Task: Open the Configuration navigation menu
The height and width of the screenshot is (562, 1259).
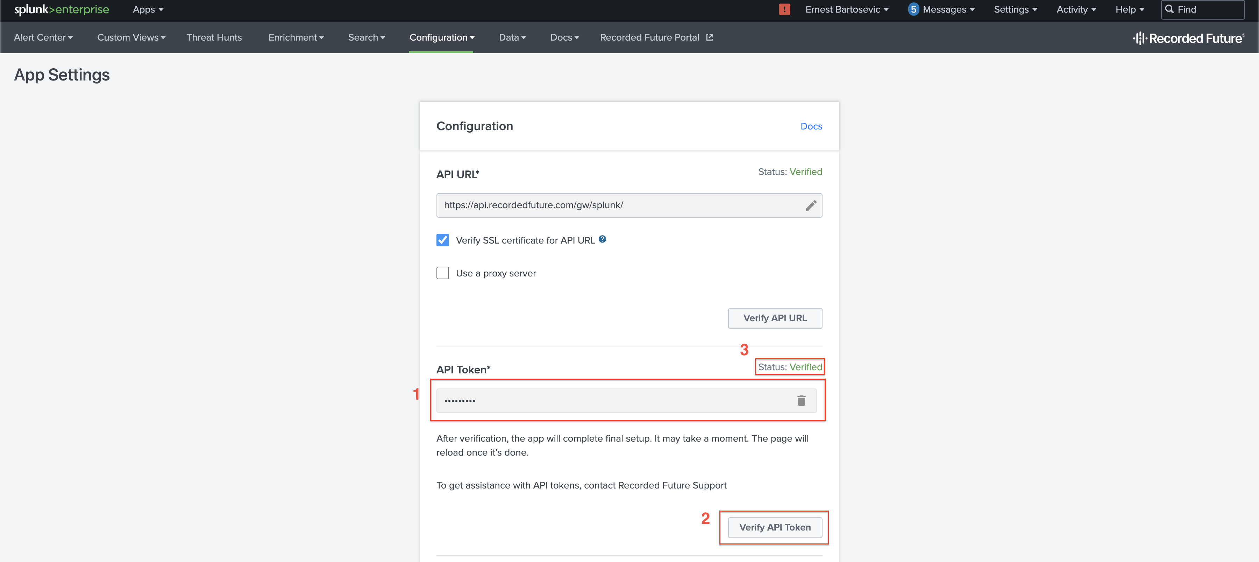Action: (441, 37)
